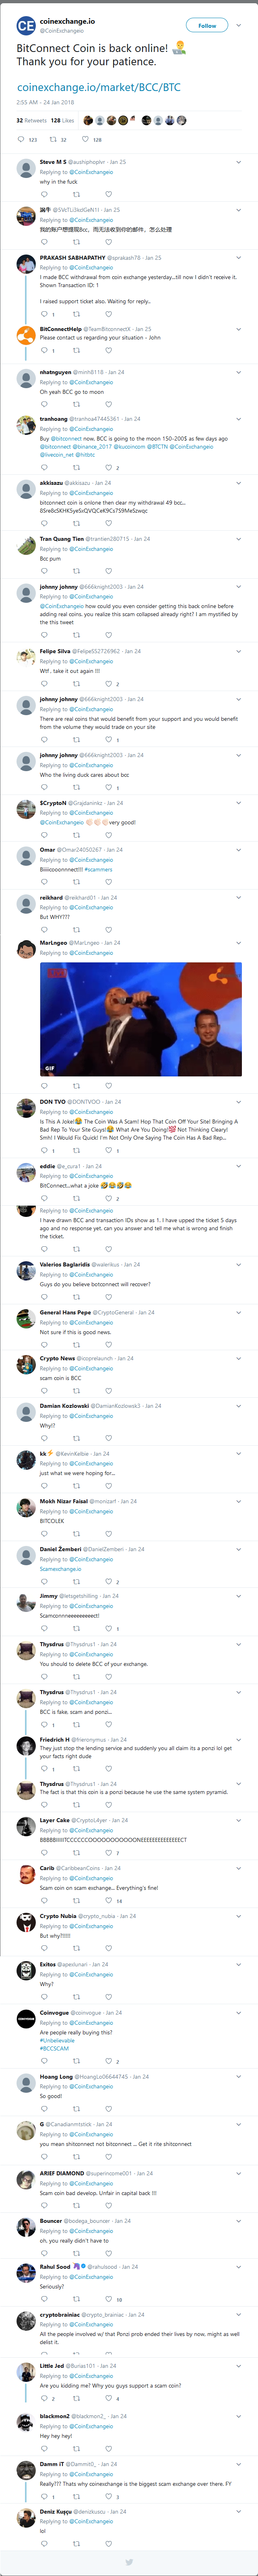Open the caret menu on the main tweet
The width and height of the screenshot is (258, 2576).
[x=238, y=25]
